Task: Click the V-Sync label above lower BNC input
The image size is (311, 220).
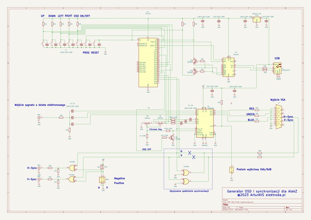Action: point(32,179)
